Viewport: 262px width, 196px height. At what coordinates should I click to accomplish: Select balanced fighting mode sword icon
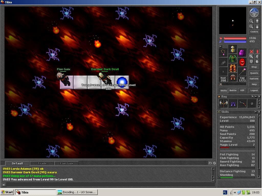pyautogui.click(x=251, y=56)
